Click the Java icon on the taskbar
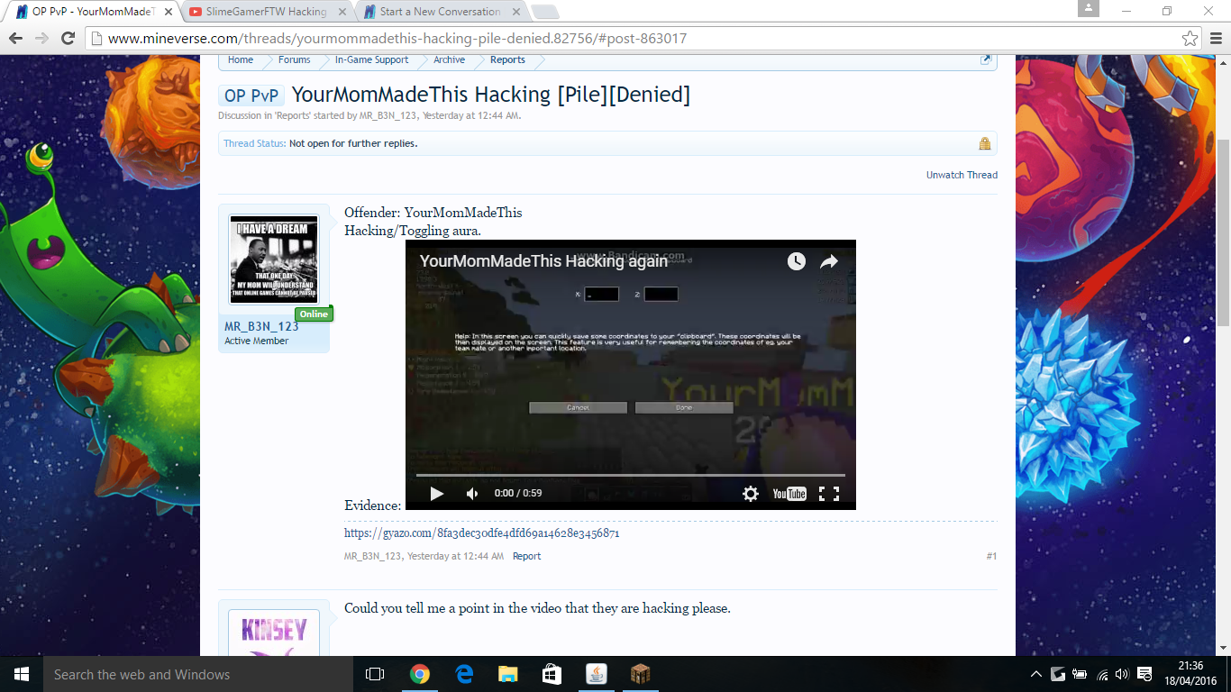1231x692 pixels. 597,674
